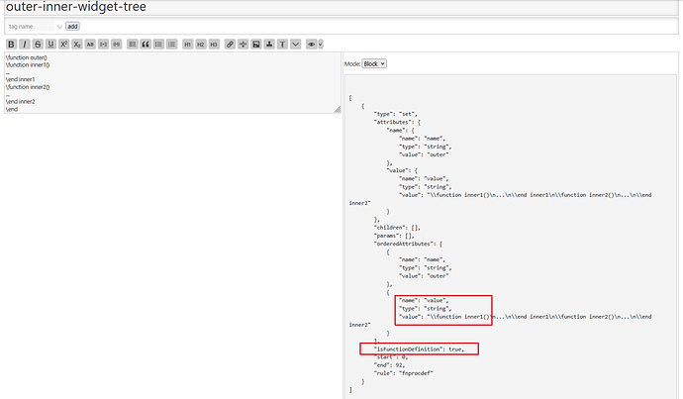Apply strikethrough formatting

click(x=38, y=45)
